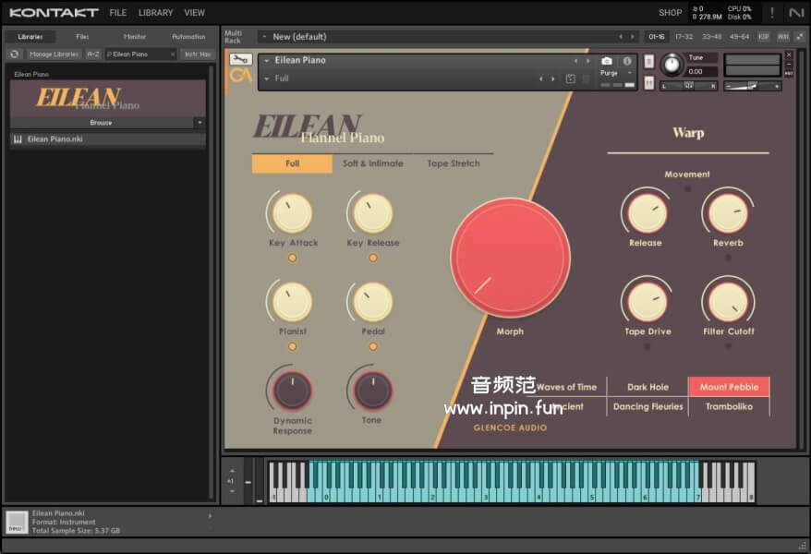Image resolution: width=811 pixels, height=554 pixels.
Task: Click the Eilean Piano library banner
Action: [x=107, y=98]
